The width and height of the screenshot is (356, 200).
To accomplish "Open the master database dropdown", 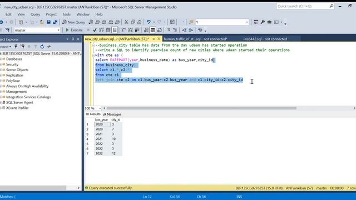I will pos(58,30).
